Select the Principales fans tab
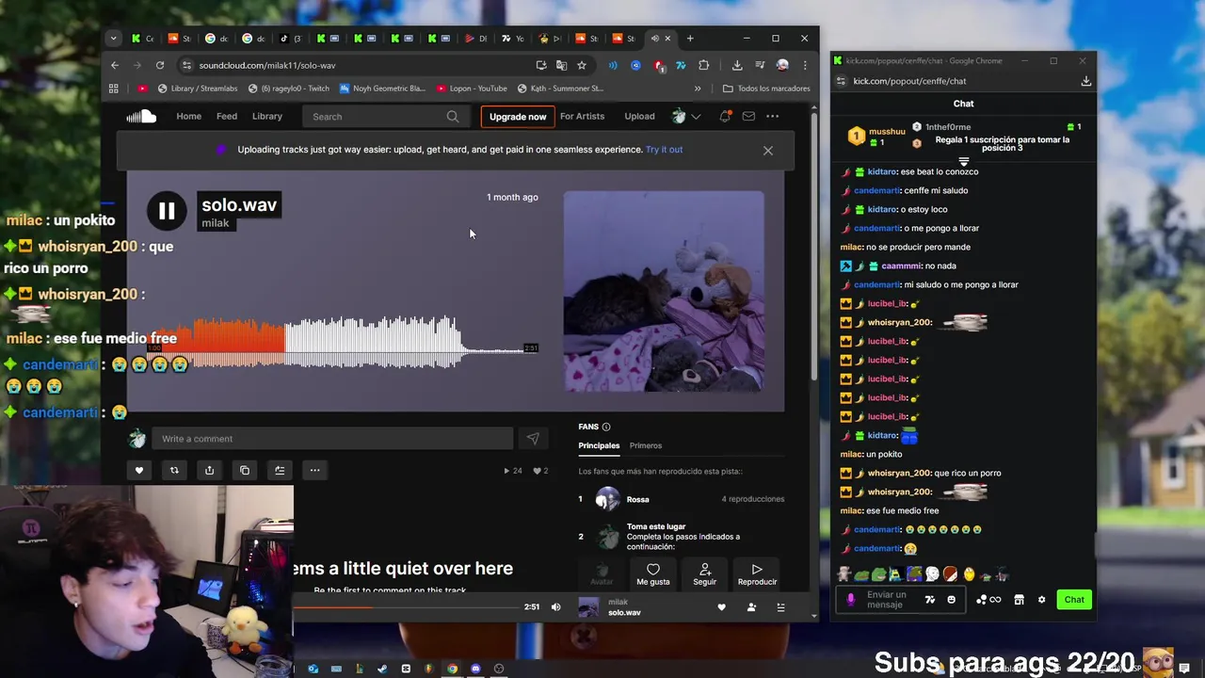 599,445
